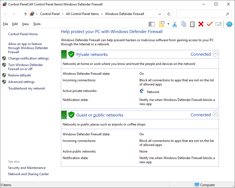The height and width of the screenshot is (188, 235).
Task: Toggle the folders pane toolbar icon
Action: click(x=152, y=24)
